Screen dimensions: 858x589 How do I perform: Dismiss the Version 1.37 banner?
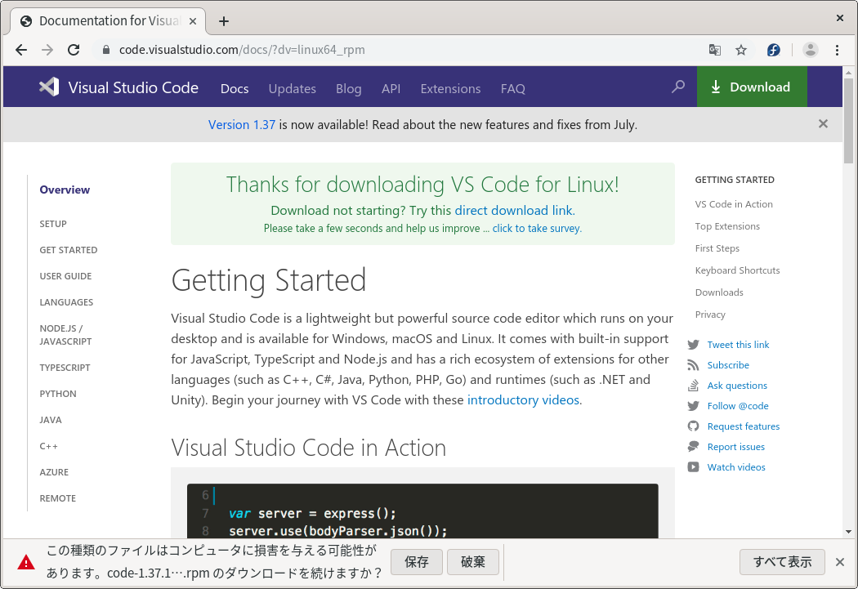tap(823, 124)
